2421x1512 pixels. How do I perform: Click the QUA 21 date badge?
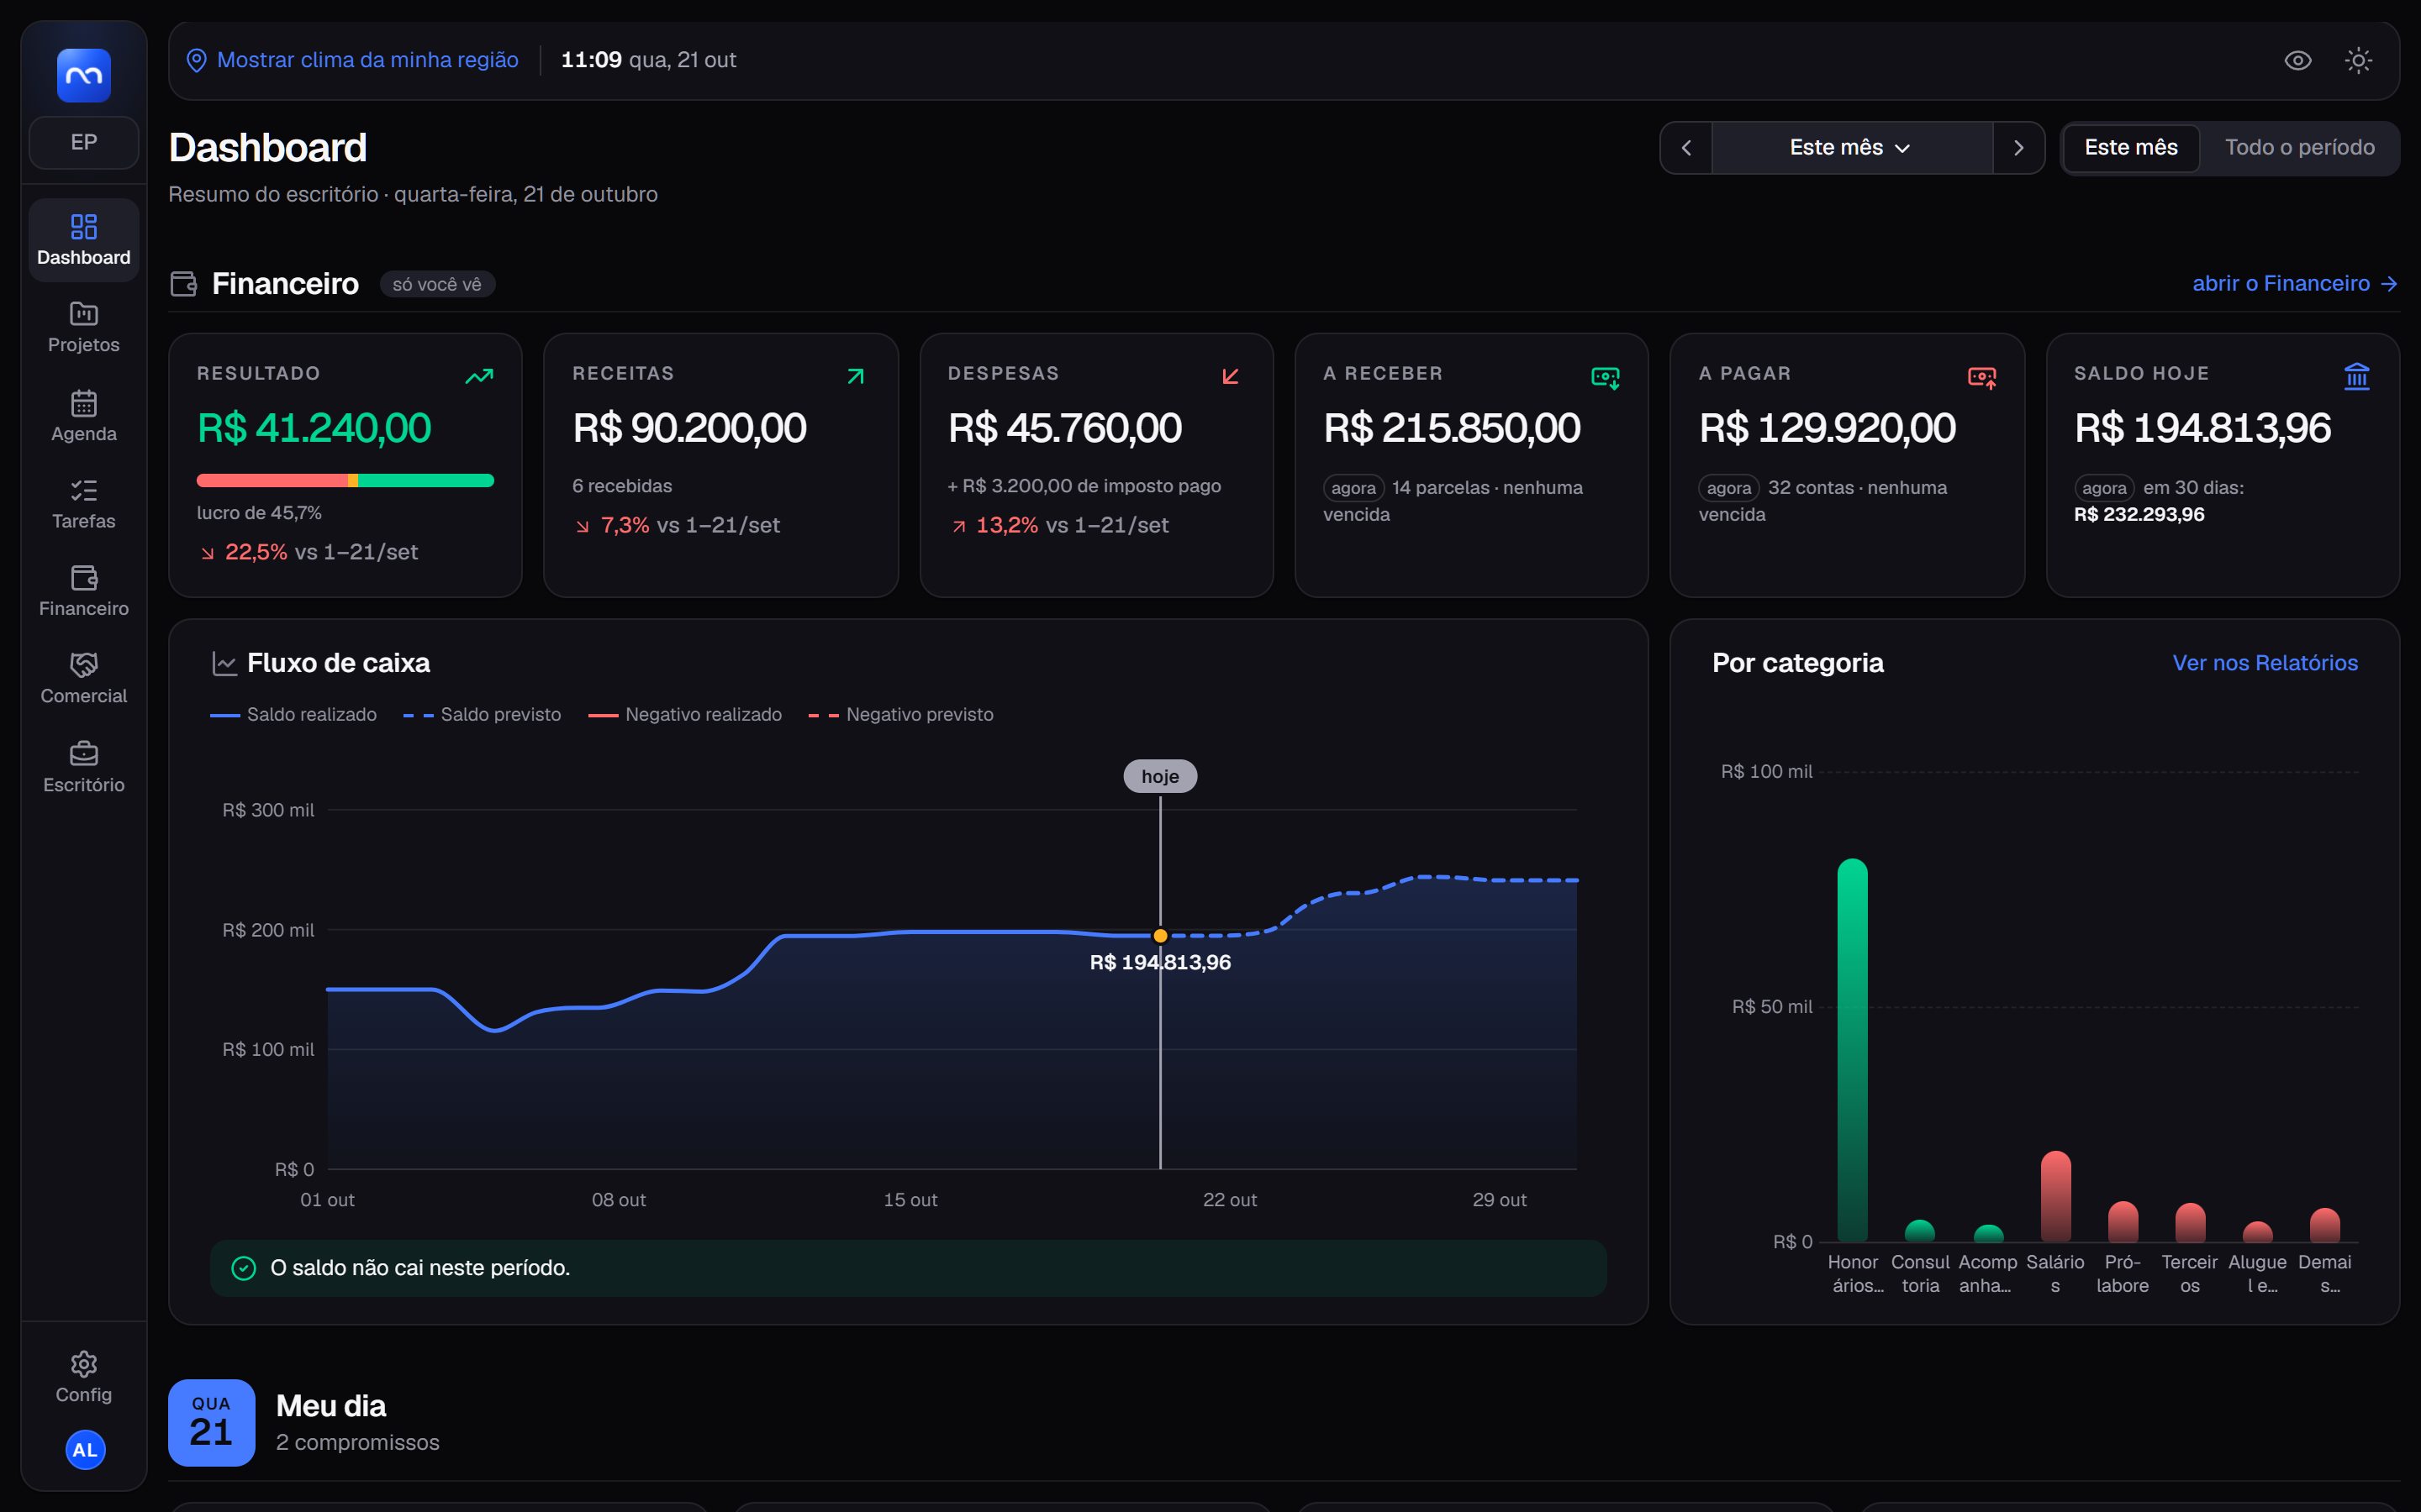click(x=211, y=1423)
